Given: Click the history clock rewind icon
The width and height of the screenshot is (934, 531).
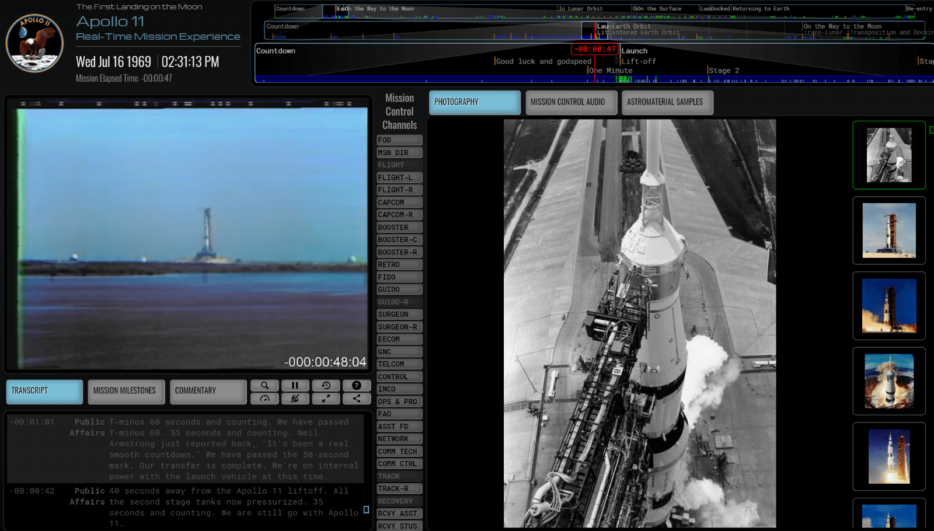Looking at the screenshot, I should tap(326, 385).
